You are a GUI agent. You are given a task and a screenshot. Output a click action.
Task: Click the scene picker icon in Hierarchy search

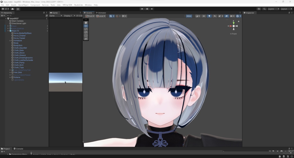(47, 16)
